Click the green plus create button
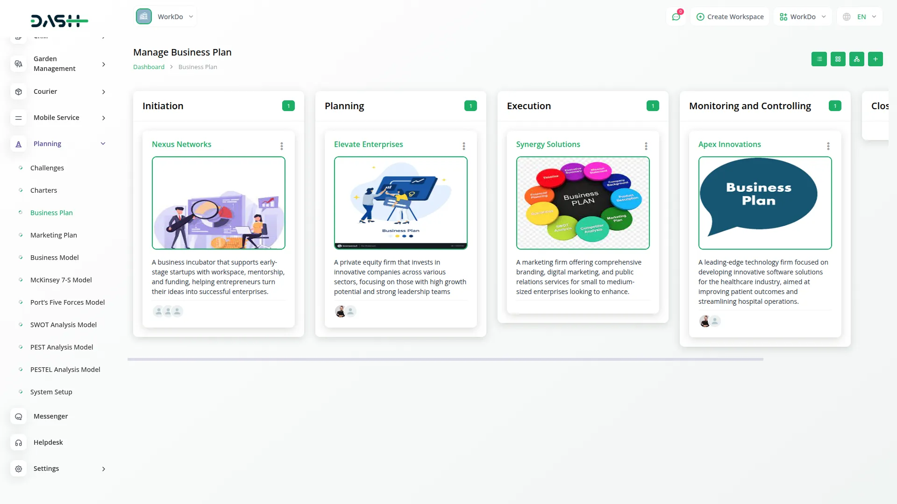This screenshot has width=897, height=504. click(875, 59)
